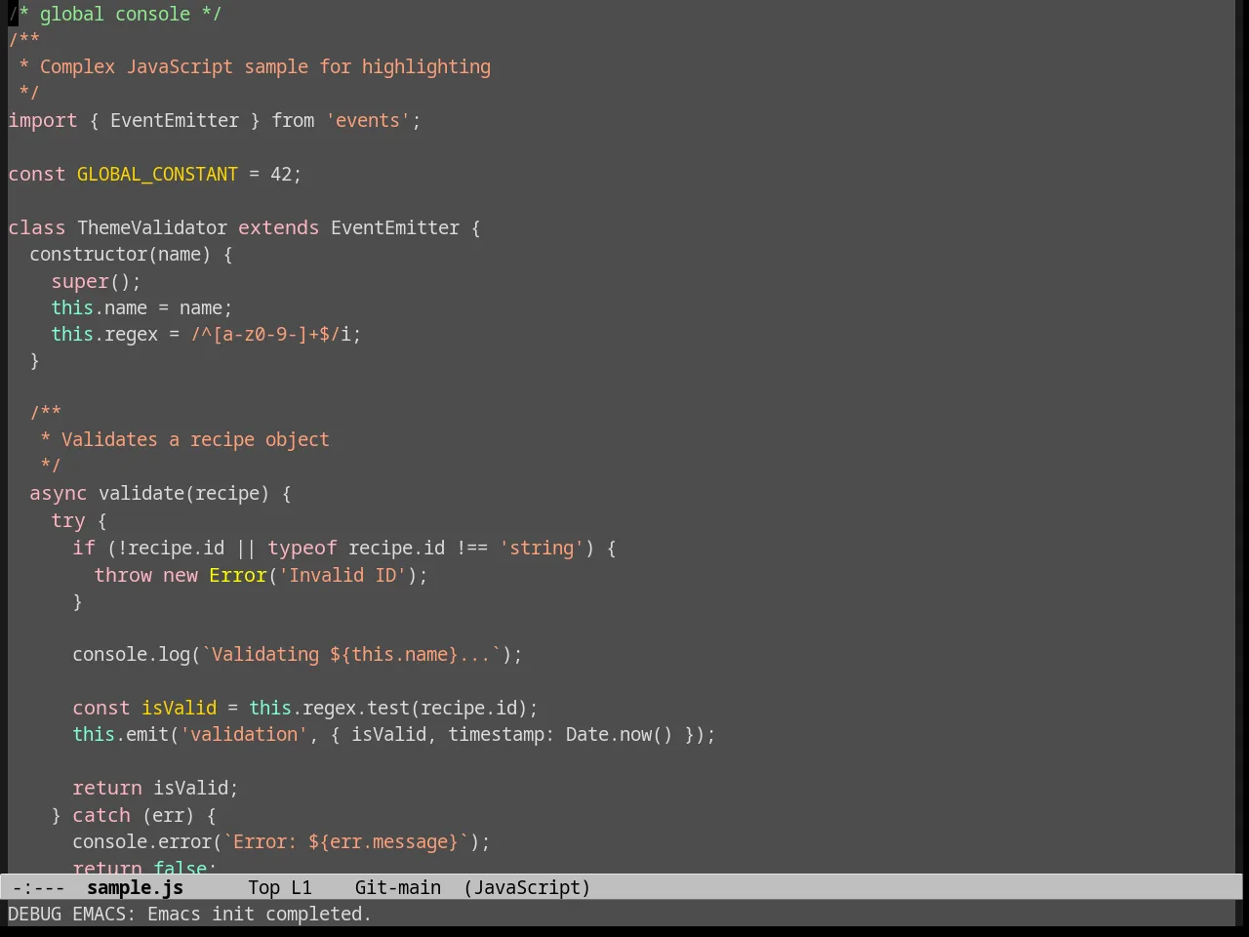Click the Top position indicator in mode line
This screenshot has width=1249, height=937.
coord(263,887)
